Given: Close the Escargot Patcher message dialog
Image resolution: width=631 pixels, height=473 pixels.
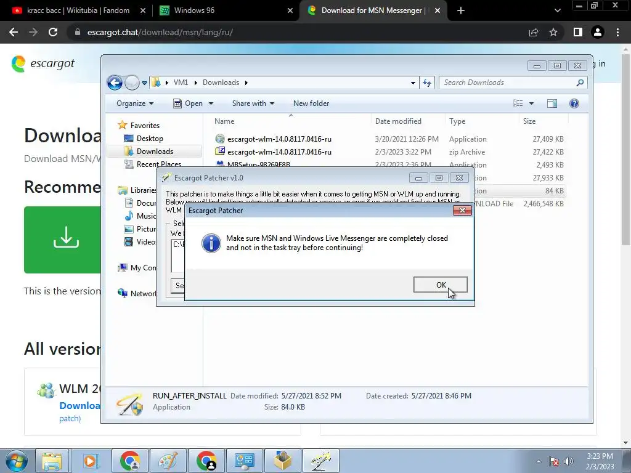Looking at the screenshot, I should (x=462, y=211).
